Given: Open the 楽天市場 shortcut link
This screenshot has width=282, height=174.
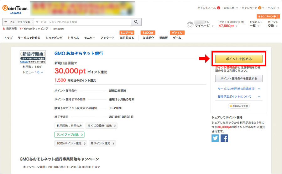Looking at the screenshot, I should (10, 29).
